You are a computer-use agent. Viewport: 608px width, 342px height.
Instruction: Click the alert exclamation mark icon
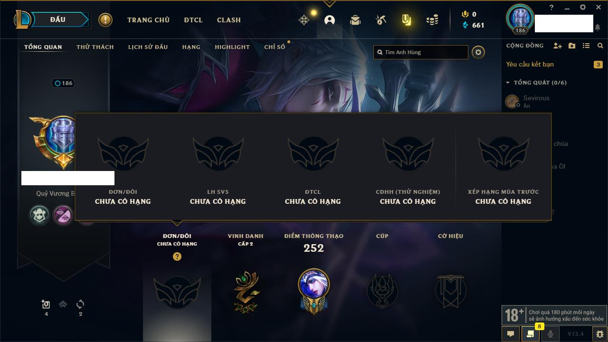point(105,20)
